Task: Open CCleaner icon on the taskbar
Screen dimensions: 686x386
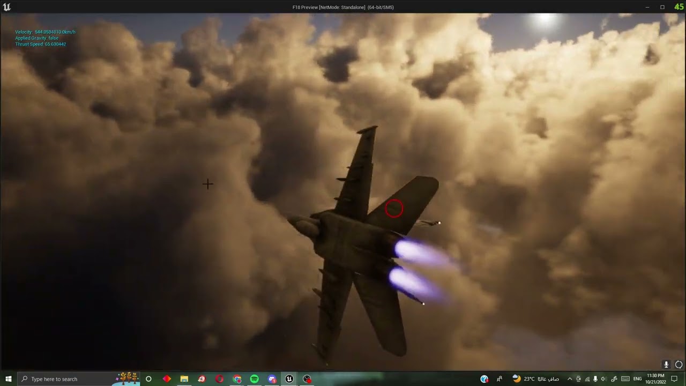Action: 202,379
